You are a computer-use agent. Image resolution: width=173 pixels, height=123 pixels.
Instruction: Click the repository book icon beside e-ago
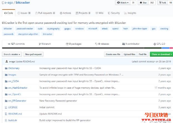(x=3, y=3)
